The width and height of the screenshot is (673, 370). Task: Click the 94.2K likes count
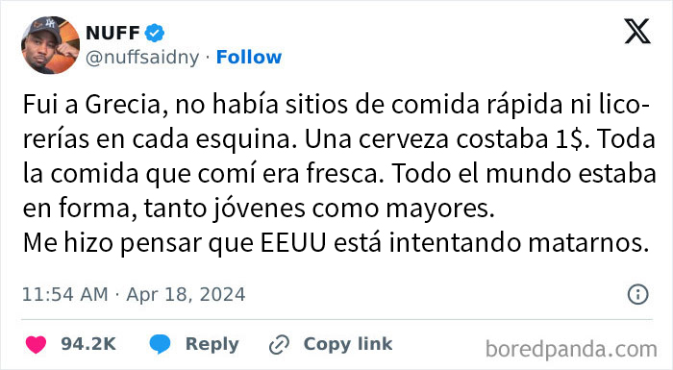click(88, 344)
